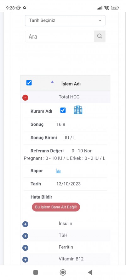
Task: Collapse Total HCG with red minus icon
Action: pyautogui.click(x=25, y=98)
